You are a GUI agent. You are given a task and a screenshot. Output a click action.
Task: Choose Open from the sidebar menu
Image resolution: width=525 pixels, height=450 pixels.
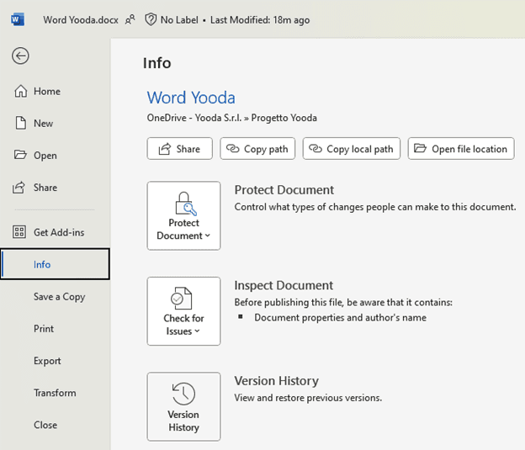tap(45, 156)
